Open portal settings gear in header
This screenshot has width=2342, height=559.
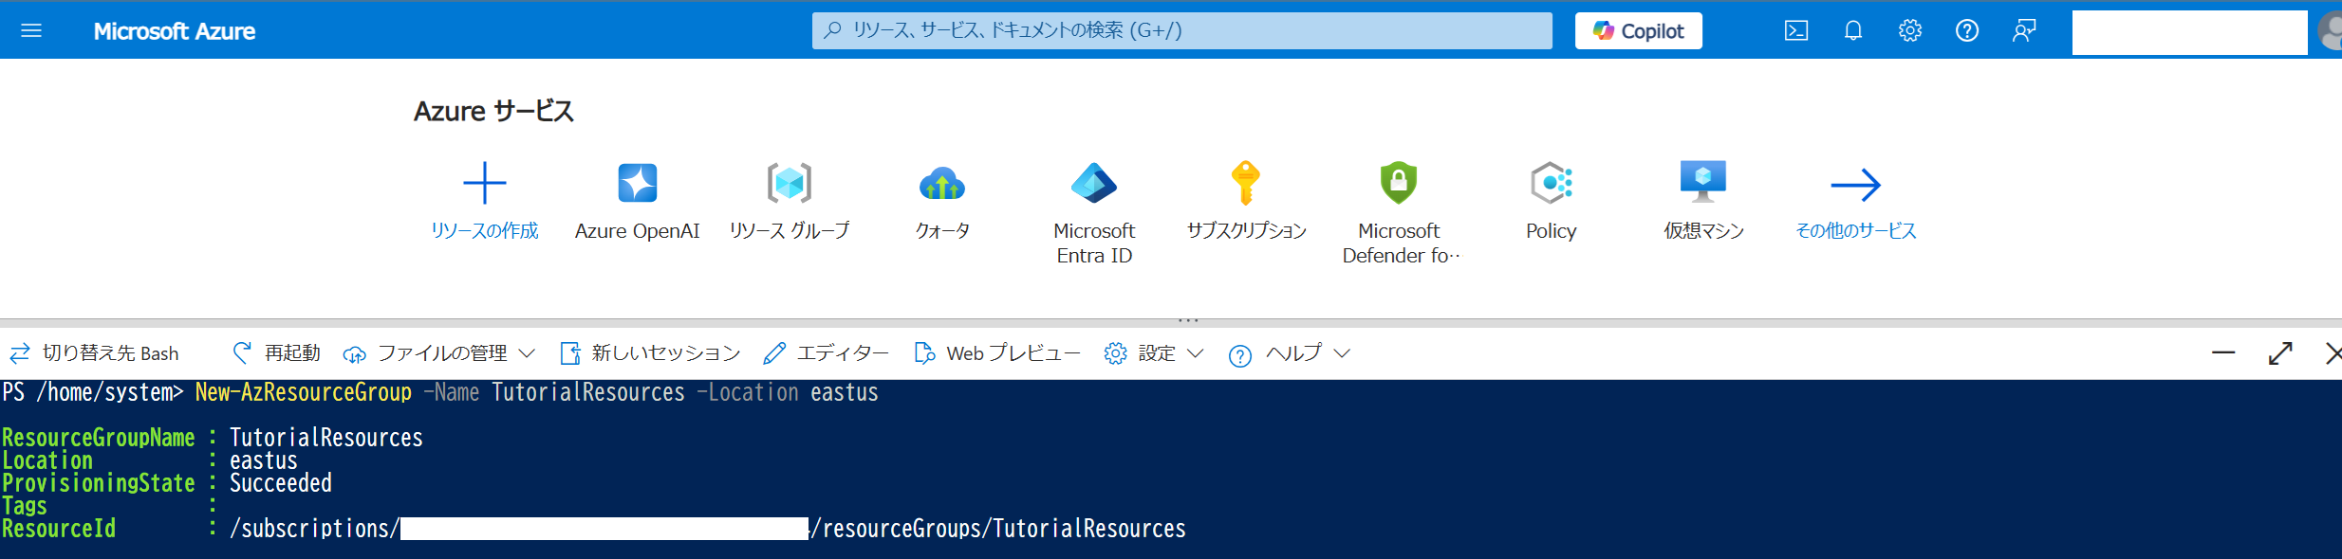pos(1910,30)
